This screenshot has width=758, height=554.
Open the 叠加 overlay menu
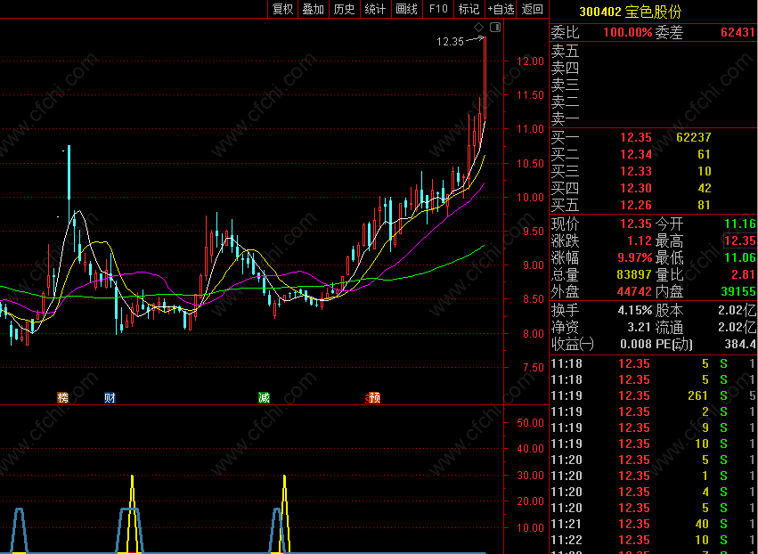coord(314,9)
